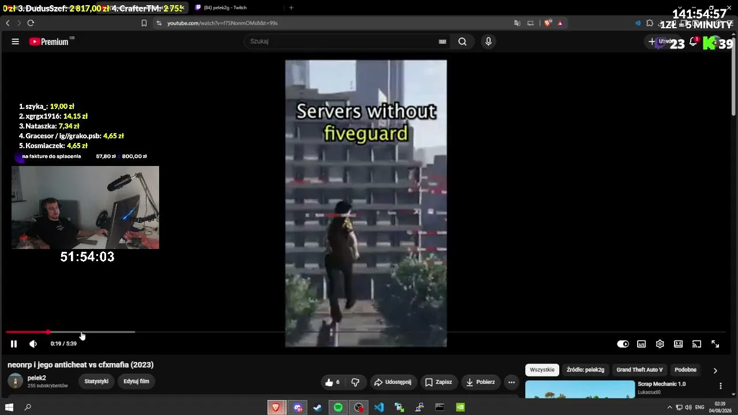Viewport: 738px width, 415px height.
Task: Go back in the browser
Action: click(7, 23)
